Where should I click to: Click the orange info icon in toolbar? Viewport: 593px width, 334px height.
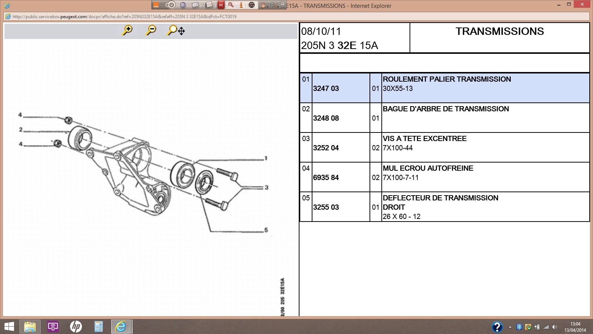241,5
